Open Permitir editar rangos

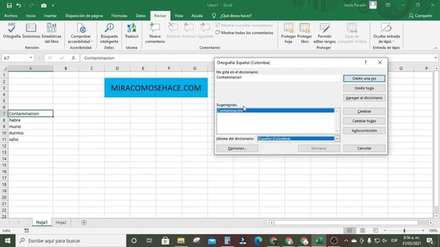tap(324, 33)
